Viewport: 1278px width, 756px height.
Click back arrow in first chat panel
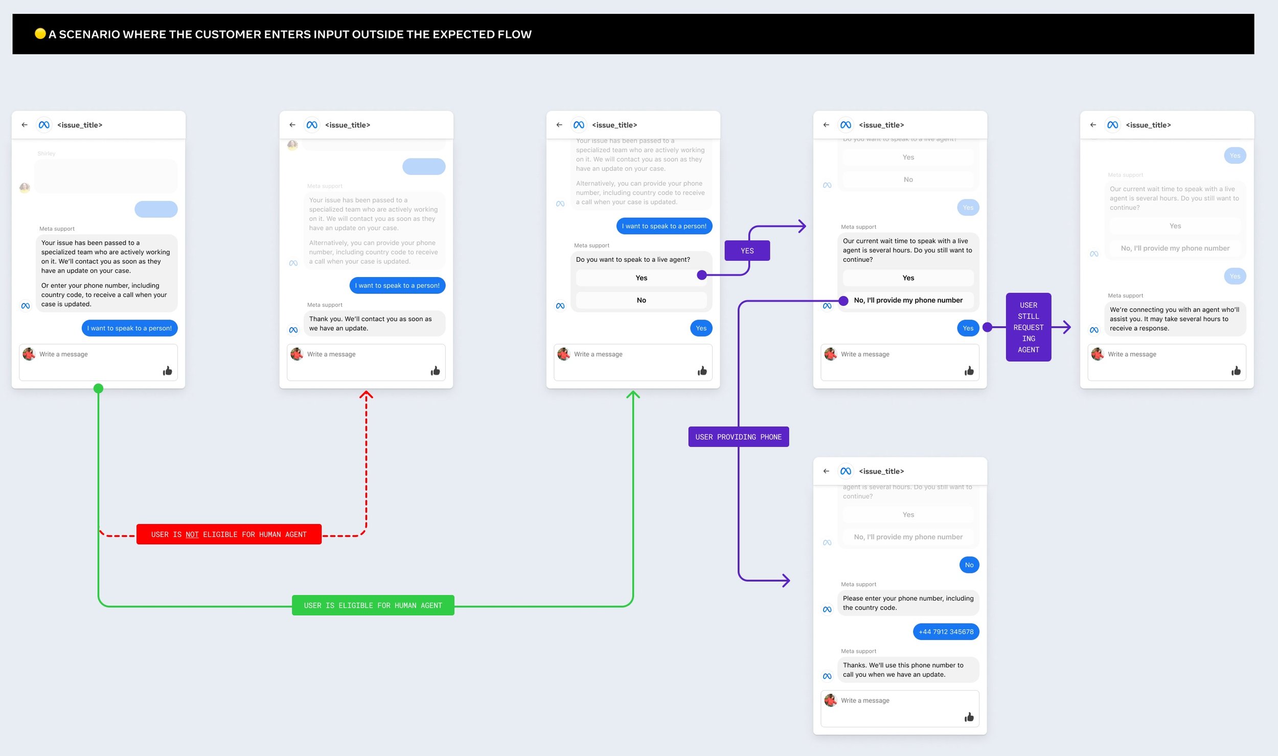tap(25, 125)
